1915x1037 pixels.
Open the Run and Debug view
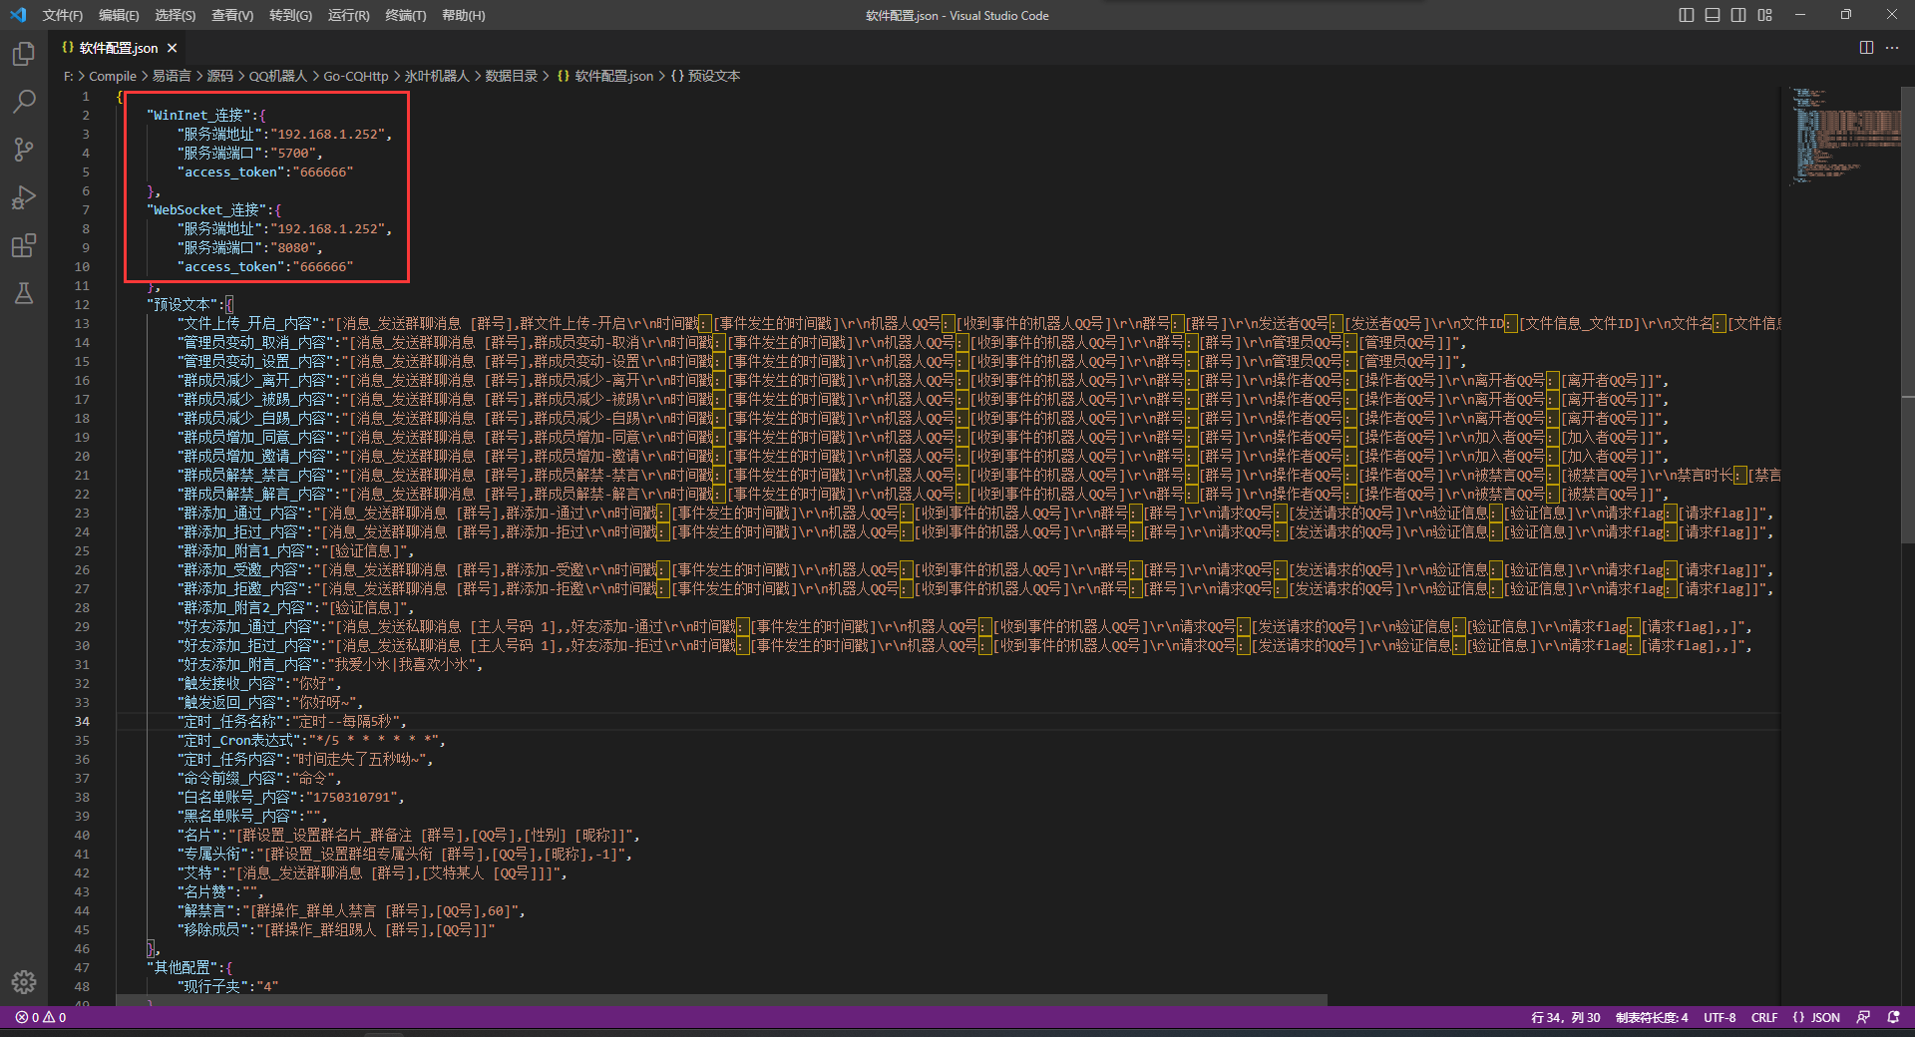click(24, 197)
